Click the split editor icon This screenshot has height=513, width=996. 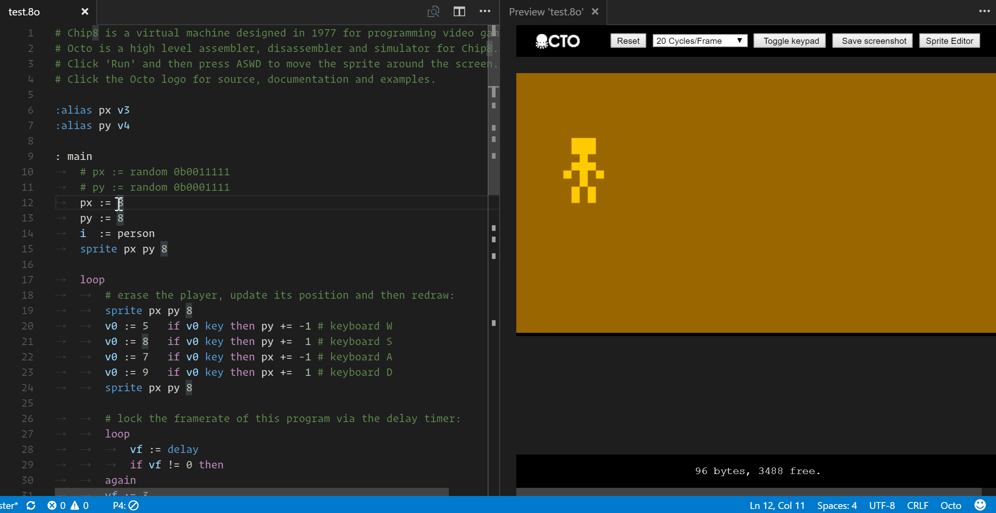459,12
